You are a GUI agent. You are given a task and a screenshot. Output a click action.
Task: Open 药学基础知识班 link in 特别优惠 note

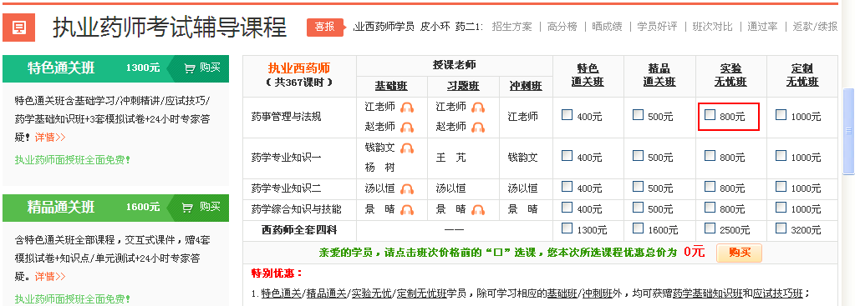(707, 293)
